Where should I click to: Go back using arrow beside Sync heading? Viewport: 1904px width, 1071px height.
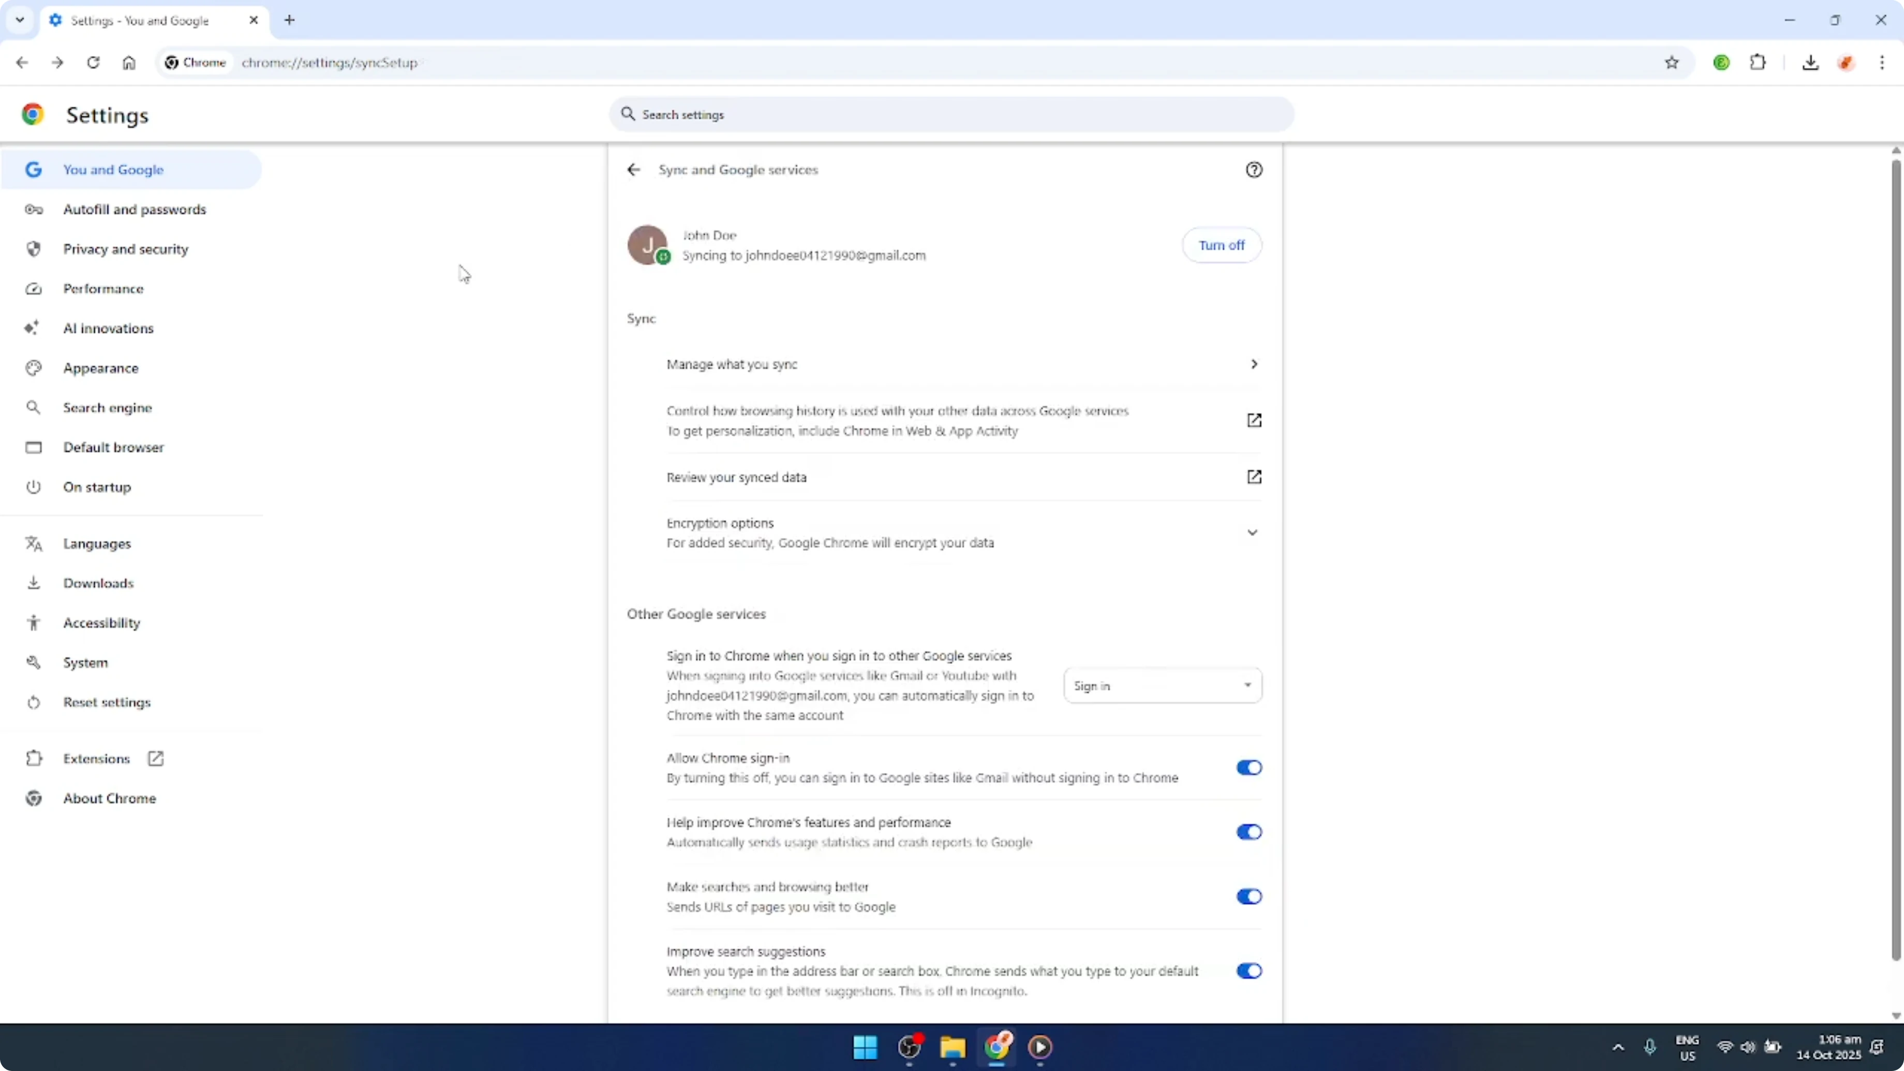[633, 169]
